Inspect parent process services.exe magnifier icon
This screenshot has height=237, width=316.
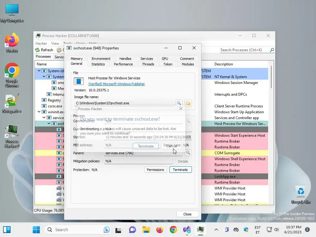pyautogui.click(x=188, y=153)
